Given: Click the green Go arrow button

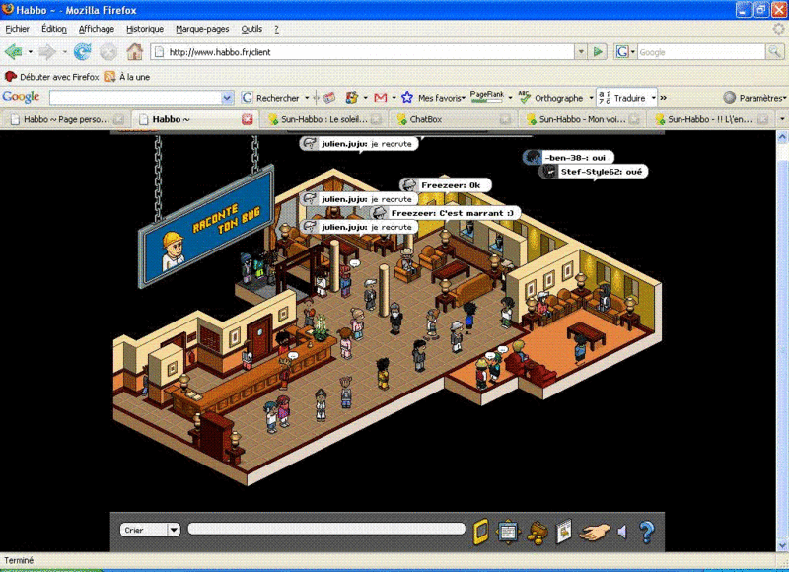Looking at the screenshot, I should coord(598,52).
